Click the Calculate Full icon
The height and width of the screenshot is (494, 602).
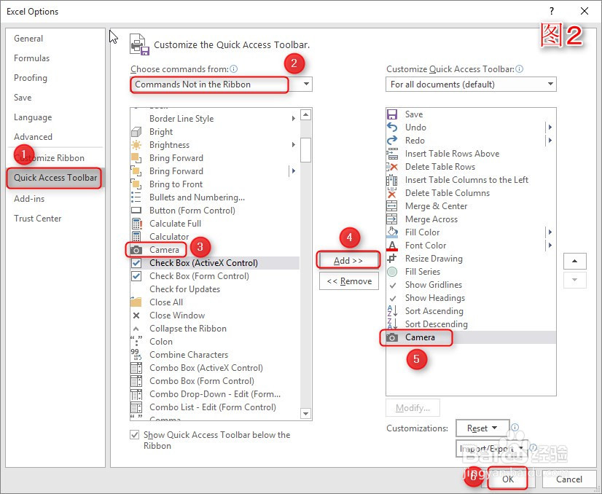136,224
